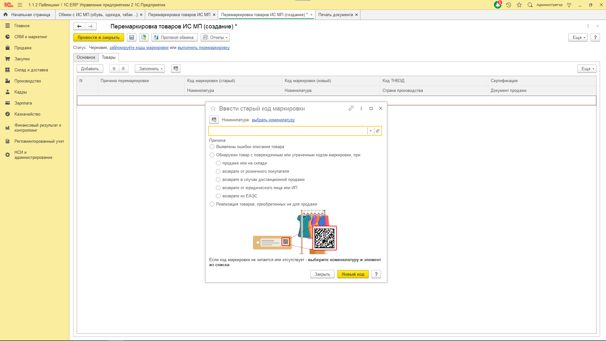Click the post document icon
The height and width of the screenshot is (341, 606).
[144, 37]
